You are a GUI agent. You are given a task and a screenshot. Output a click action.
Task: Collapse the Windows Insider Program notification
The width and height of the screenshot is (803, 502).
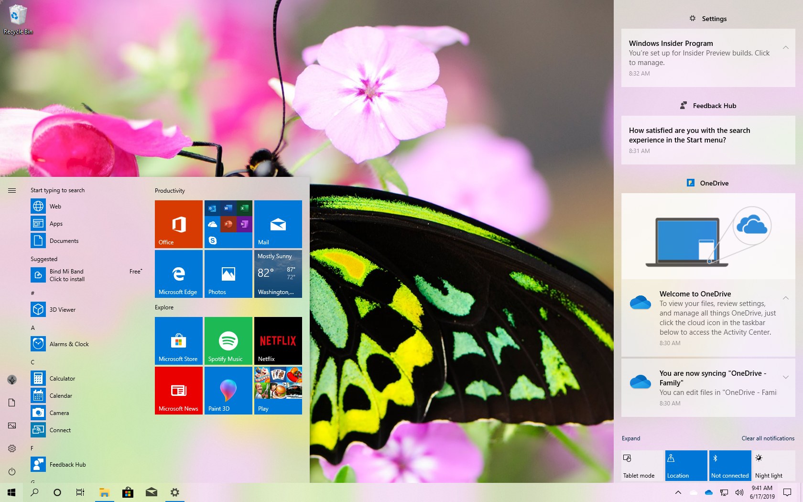786,47
